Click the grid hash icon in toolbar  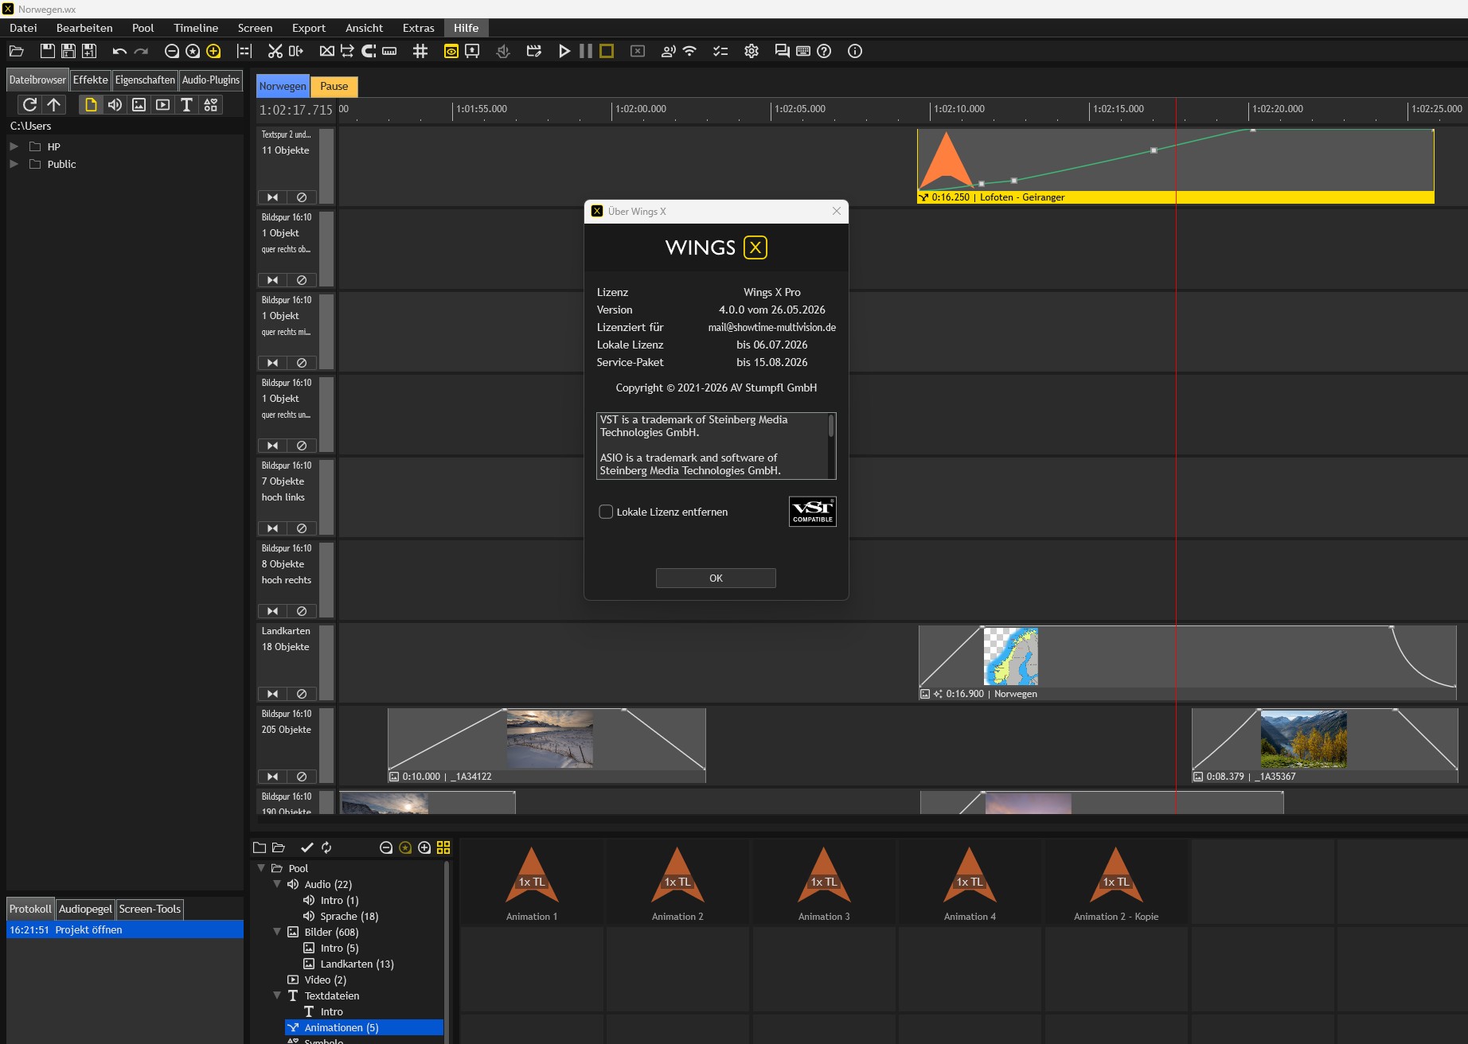(420, 51)
